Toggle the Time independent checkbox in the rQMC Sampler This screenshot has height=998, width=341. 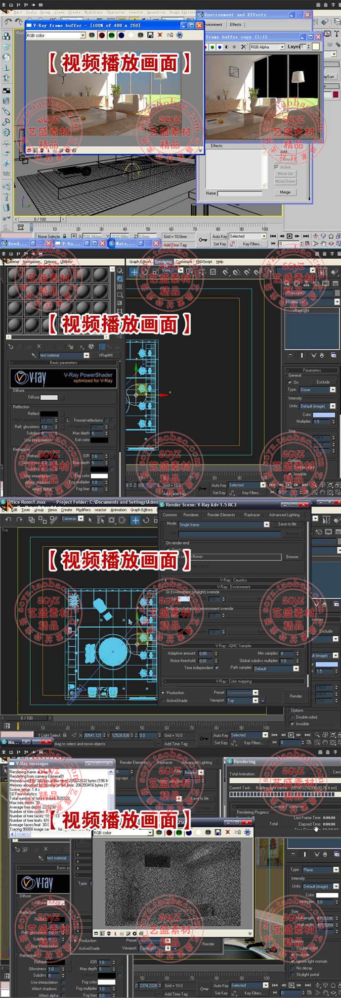click(x=217, y=667)
